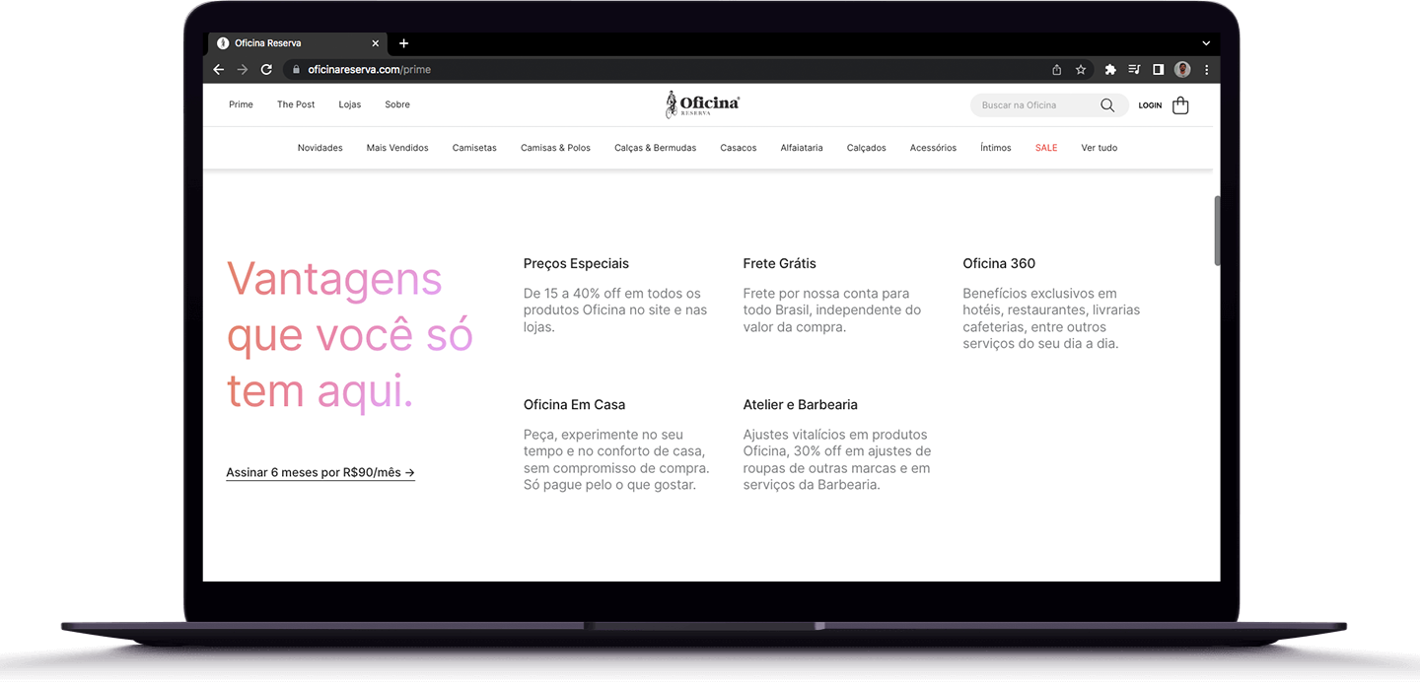Screen dimensions: 1420x685
Task: Select the Alfaiataria menu item
Action: [x=802, y=148]
